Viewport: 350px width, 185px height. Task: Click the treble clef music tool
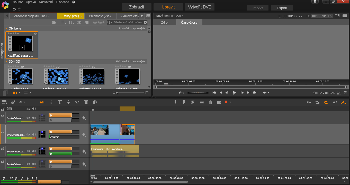(51, 102)
